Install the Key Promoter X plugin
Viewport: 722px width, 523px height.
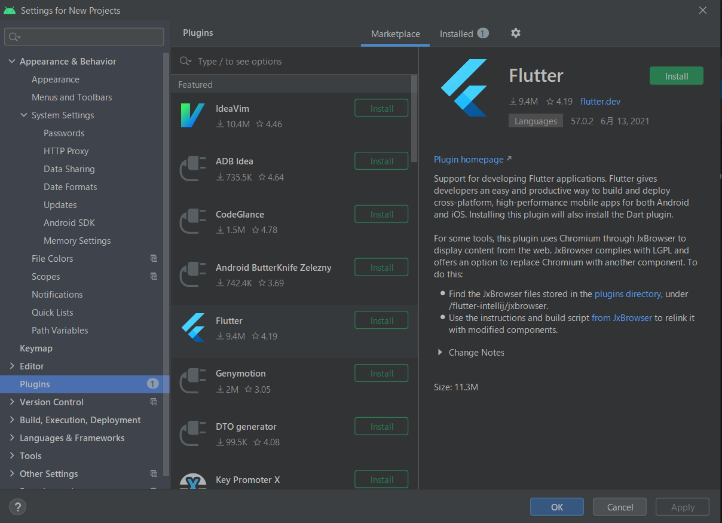click(381, 479)
